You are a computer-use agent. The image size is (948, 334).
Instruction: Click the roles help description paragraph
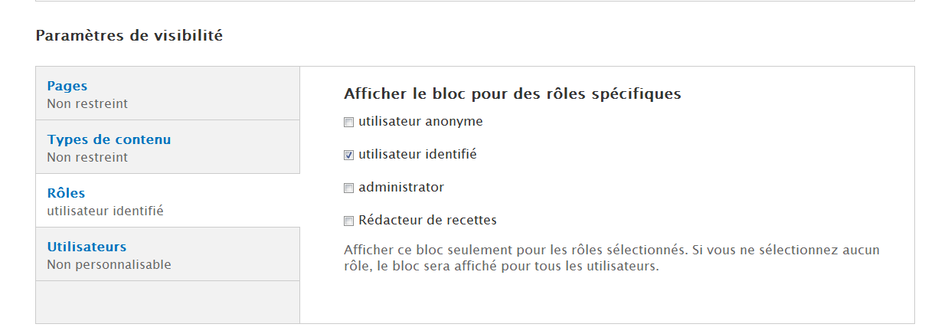point(611,258)
